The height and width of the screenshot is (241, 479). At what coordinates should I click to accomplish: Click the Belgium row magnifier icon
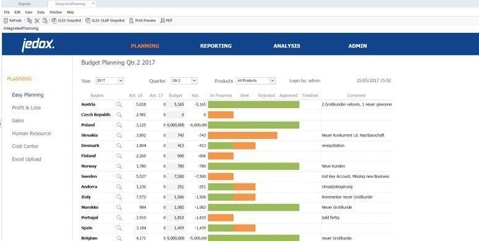[119, 239]
